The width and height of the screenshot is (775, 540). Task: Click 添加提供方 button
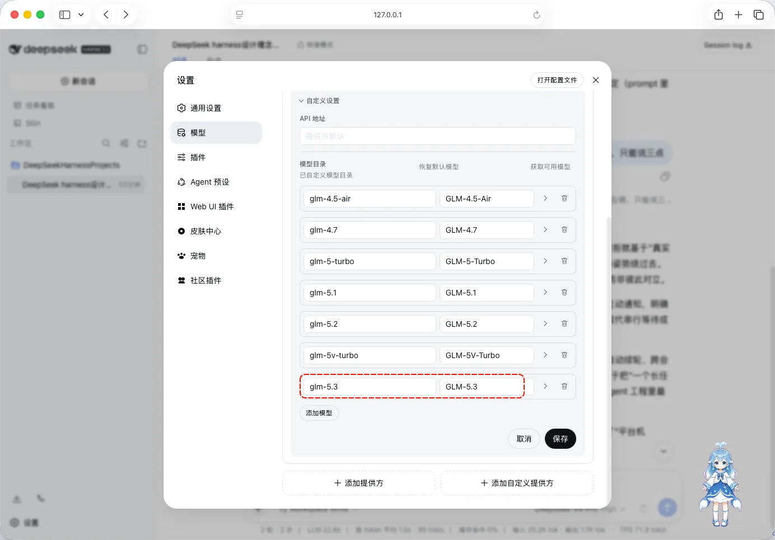click(358, 483)
